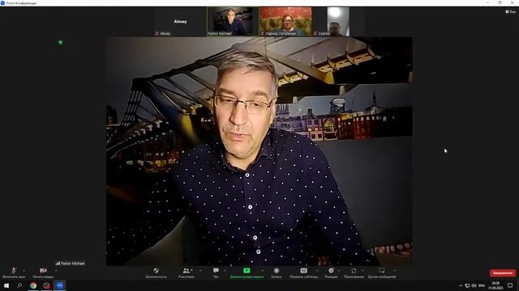519x291 pixels.
Task: Open the network tray icon
Action: [467, 285]
